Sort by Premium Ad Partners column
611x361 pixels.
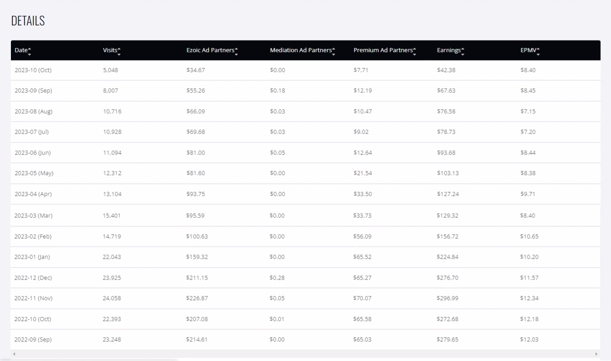coord(385,50)
